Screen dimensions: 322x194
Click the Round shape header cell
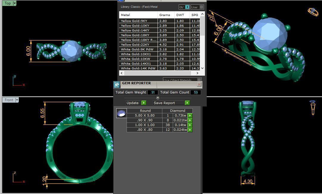click(x=144, y=111)
